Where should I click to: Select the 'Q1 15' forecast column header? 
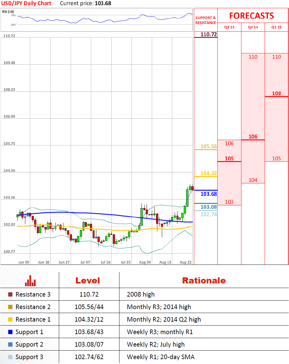(x=277, y=27)
